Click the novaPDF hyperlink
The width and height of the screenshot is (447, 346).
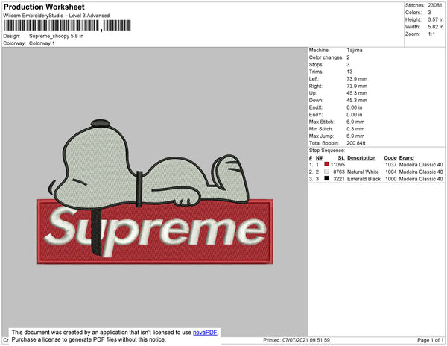click(x=205, y=333)
